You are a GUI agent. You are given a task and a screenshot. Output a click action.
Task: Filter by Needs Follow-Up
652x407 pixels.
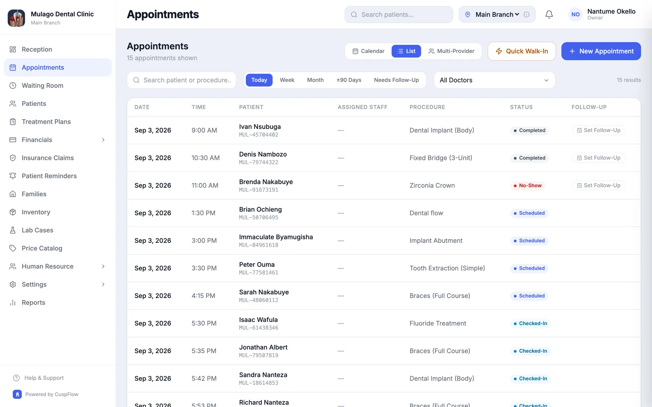click(x=396, y=80)
